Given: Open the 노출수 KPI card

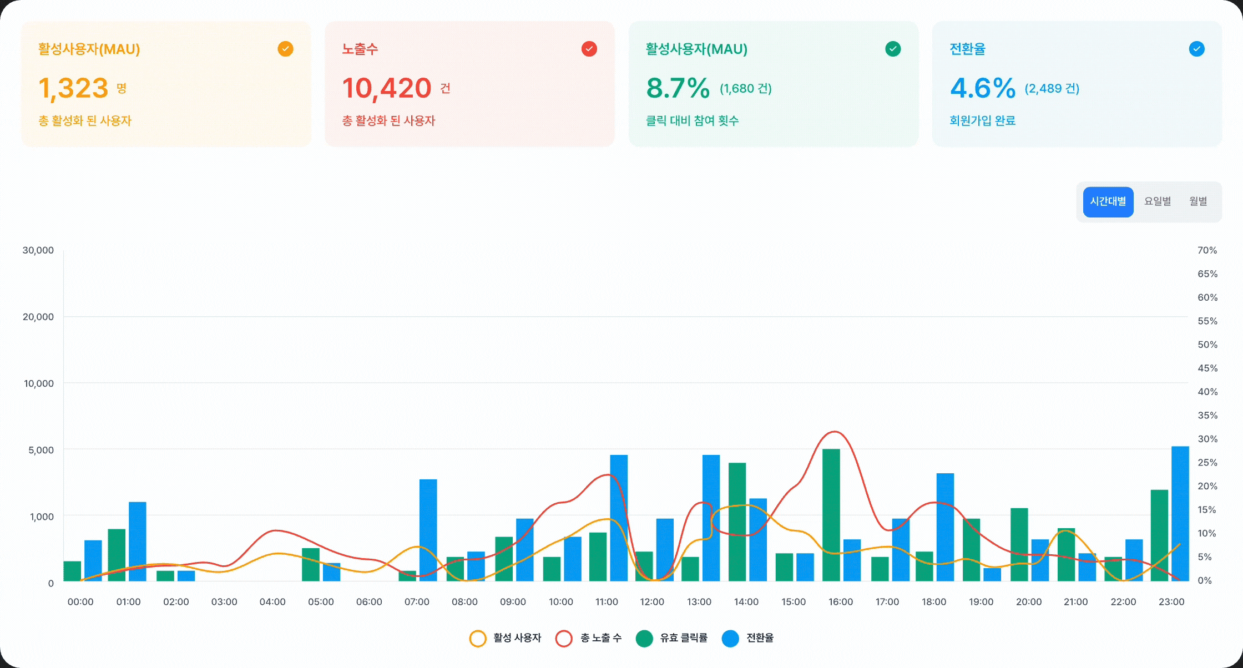Looking at the screenshot, I should click(x=469, y=83).
